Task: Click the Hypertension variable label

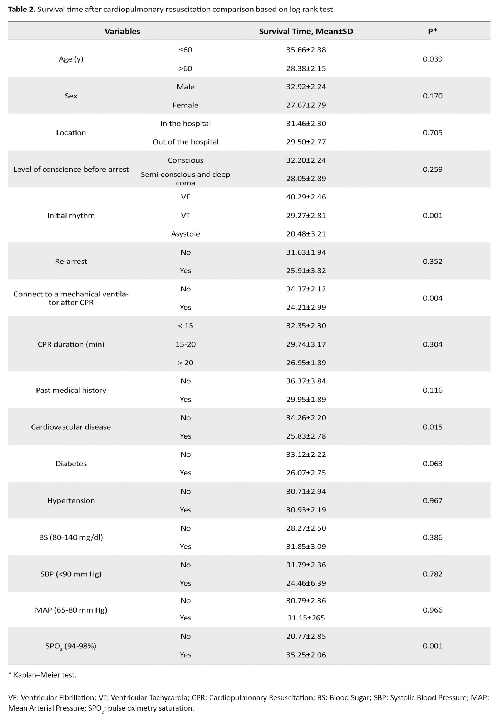Action: pyautogui.click(x=71, y=500)
